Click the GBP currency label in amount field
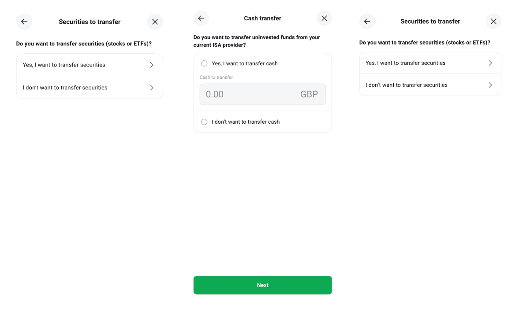The width and height of the screenshot is (530, 317). 309,94
